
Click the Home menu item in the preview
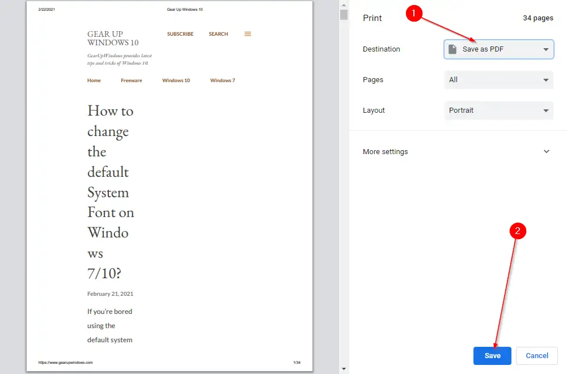click(x=94, y=80)
